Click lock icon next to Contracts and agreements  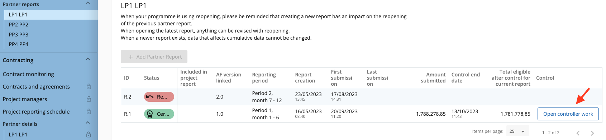click(x=89, y=86)
